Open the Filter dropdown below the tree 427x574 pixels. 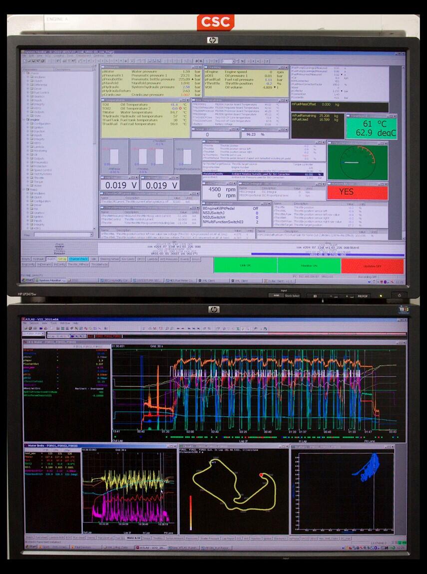click(x=91, y=235)
